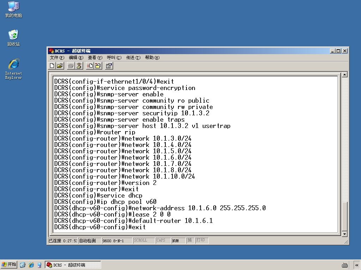361x270 pixels.
Task: Click the third quick launch icon
Action: pos(39,265)
